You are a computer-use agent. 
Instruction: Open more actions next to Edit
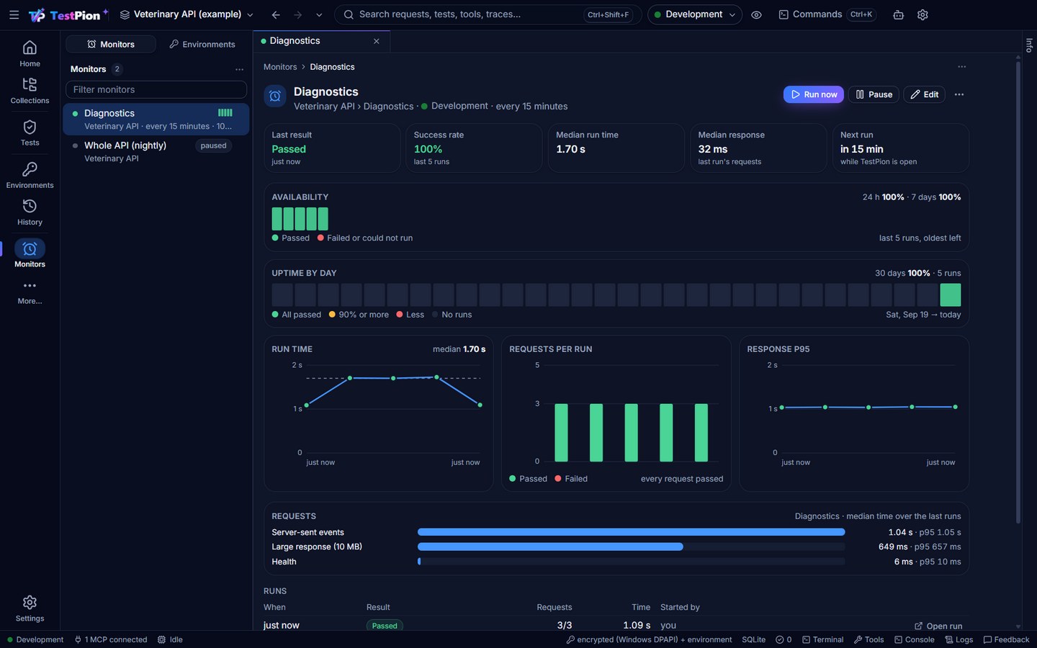click(959, 94)
